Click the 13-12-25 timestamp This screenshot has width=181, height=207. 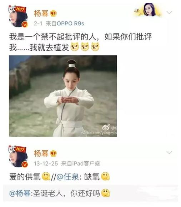click(46, 164)
